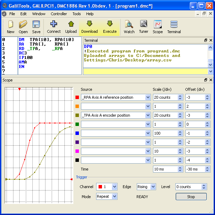Click the red color swatch for _RPA channel

77,98
